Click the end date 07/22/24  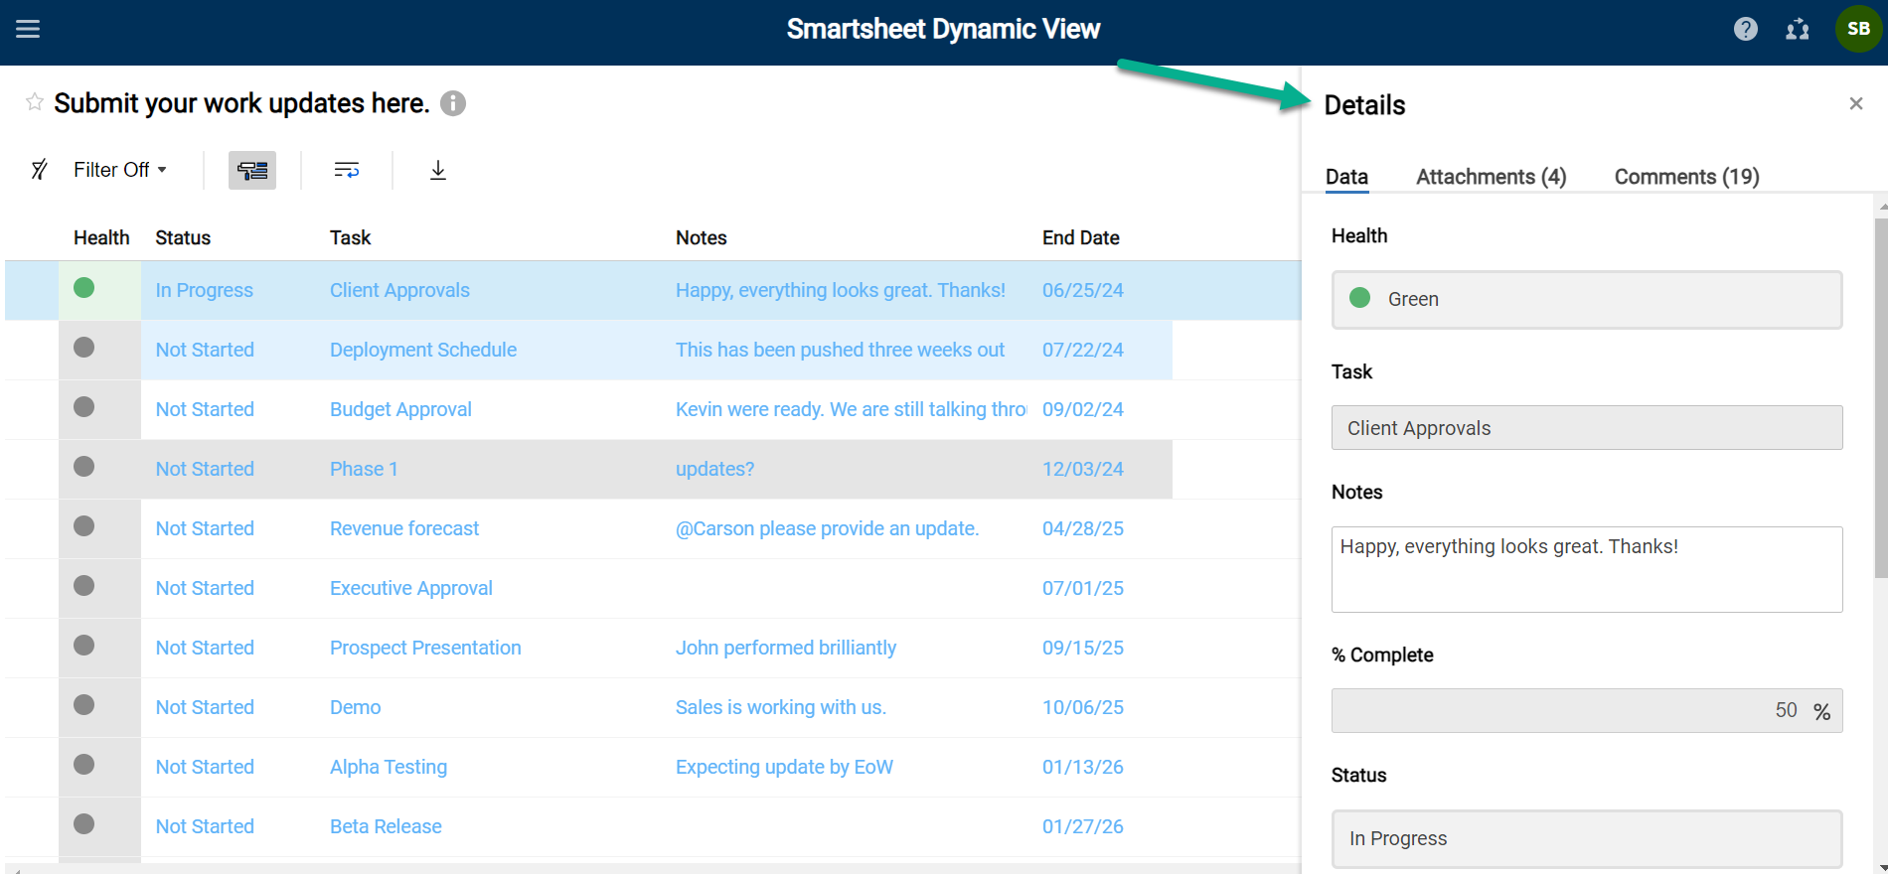(1082, 350)
